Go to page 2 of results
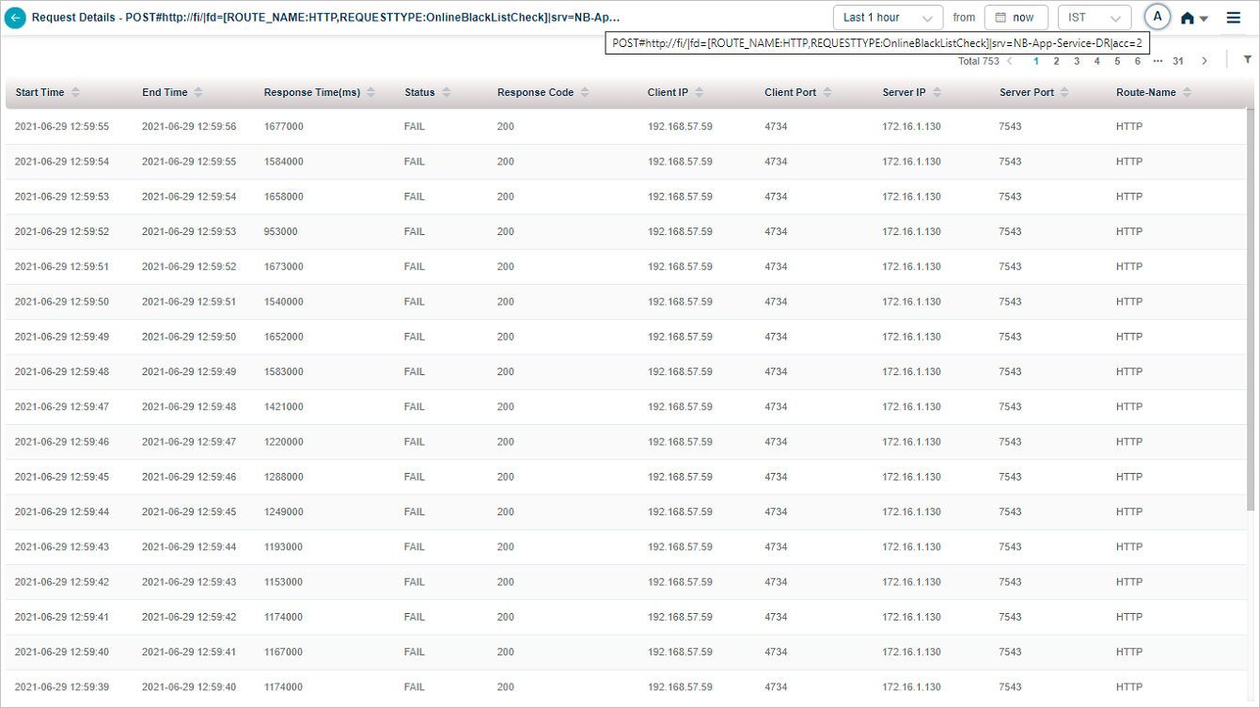 click(x=1056, y=61)
